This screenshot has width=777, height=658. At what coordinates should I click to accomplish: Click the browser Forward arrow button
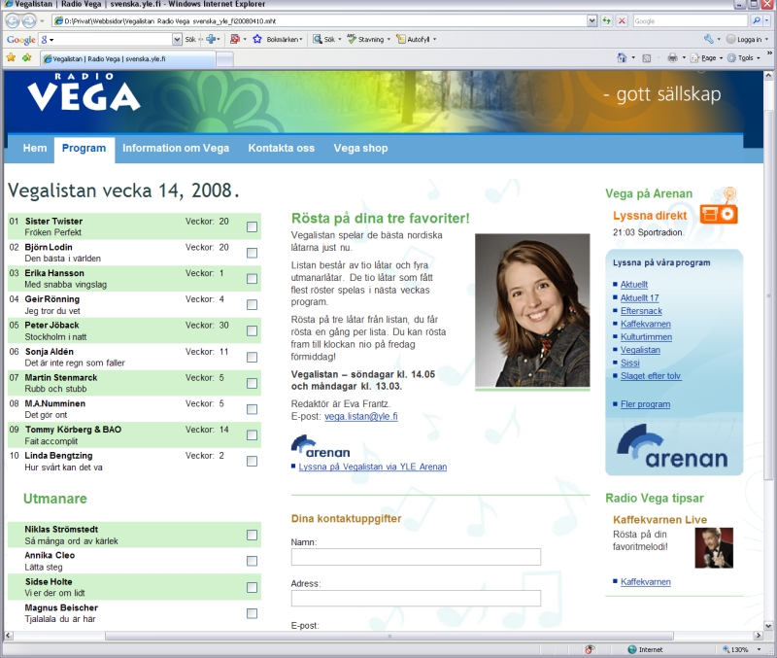click(29, 20)
